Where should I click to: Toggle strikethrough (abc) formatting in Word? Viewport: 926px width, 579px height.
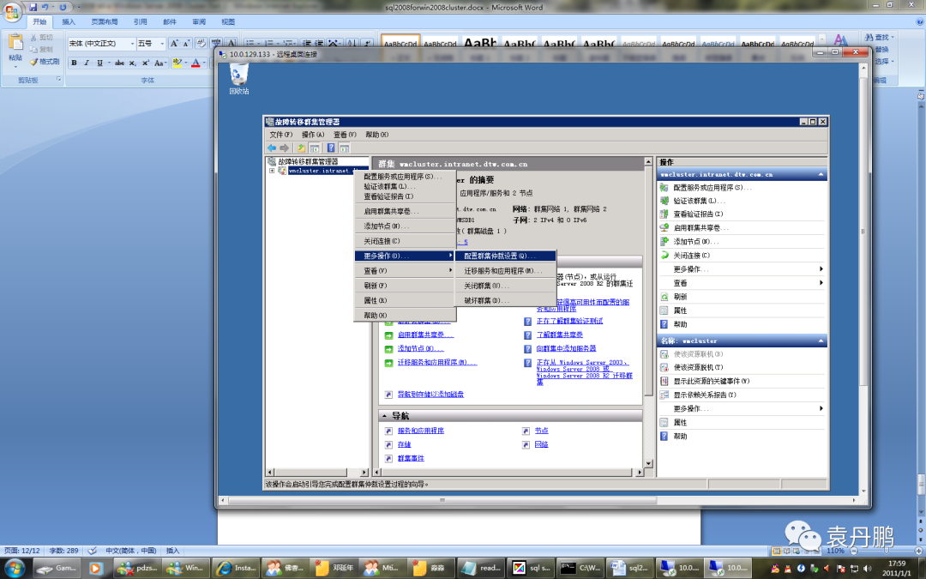click(x=119, y=63)
